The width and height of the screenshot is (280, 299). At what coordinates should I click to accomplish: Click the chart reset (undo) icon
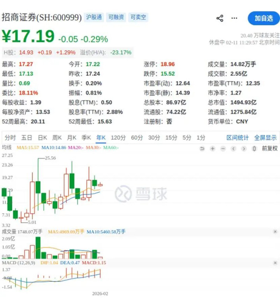tap(202, 148)
